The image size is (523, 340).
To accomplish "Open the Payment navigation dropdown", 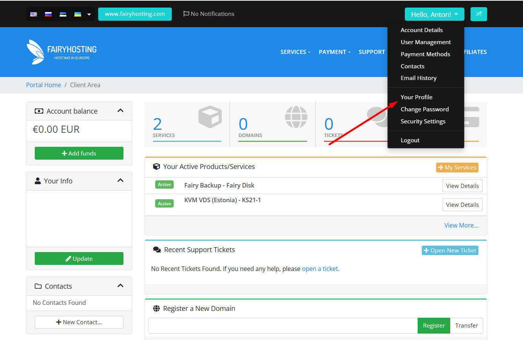I will click(335, 52).
